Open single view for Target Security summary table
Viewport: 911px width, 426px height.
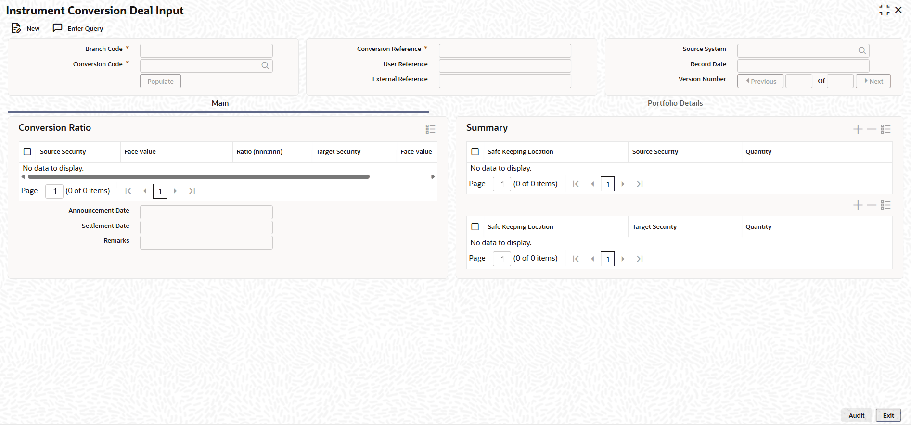click(886, 205)
